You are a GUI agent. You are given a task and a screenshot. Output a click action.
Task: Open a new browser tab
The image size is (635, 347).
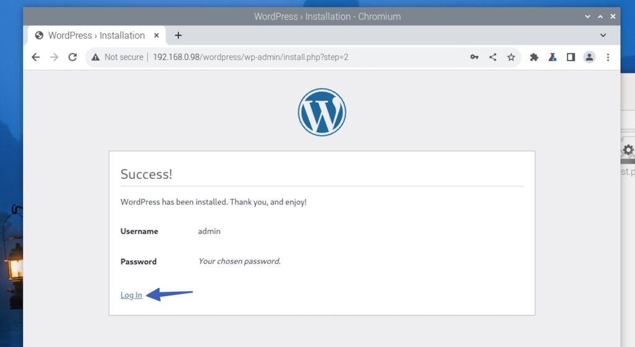[178, 35]
